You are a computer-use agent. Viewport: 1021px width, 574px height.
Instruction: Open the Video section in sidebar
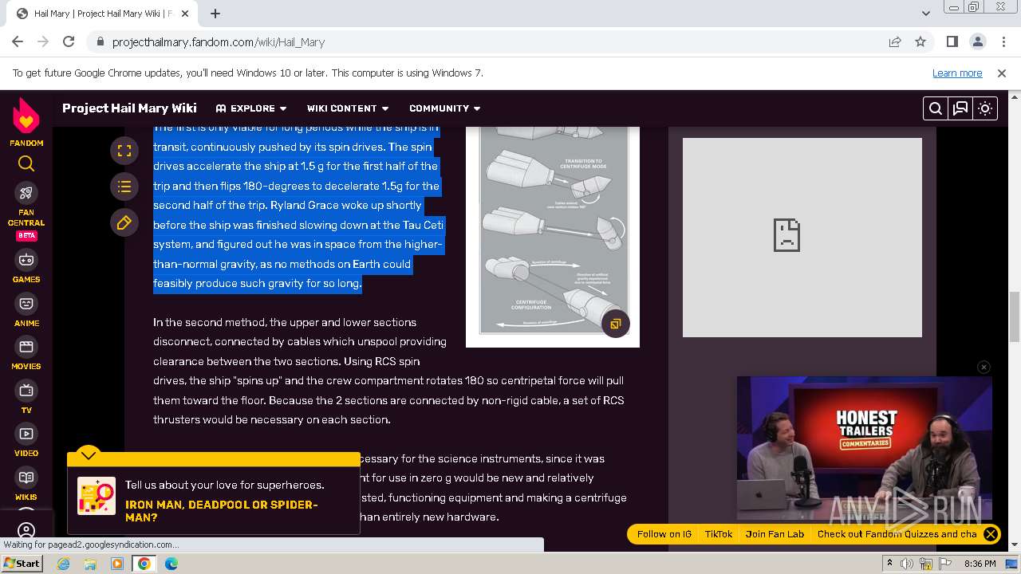coord(26,440)
